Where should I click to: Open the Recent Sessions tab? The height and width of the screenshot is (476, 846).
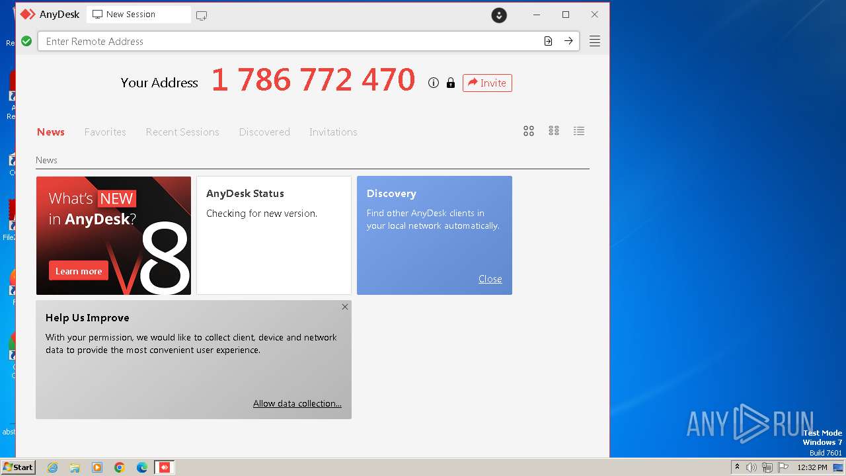182,132
